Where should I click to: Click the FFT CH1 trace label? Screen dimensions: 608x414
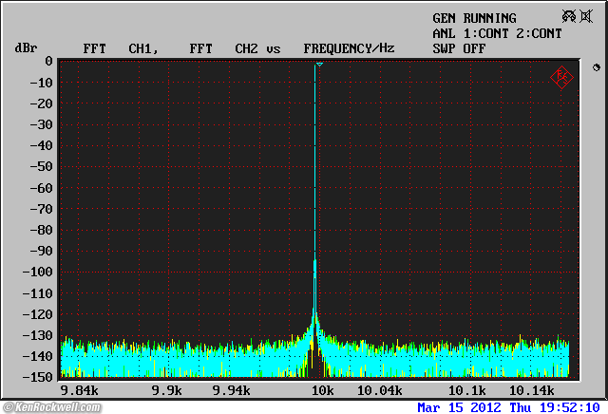[121, 48]
